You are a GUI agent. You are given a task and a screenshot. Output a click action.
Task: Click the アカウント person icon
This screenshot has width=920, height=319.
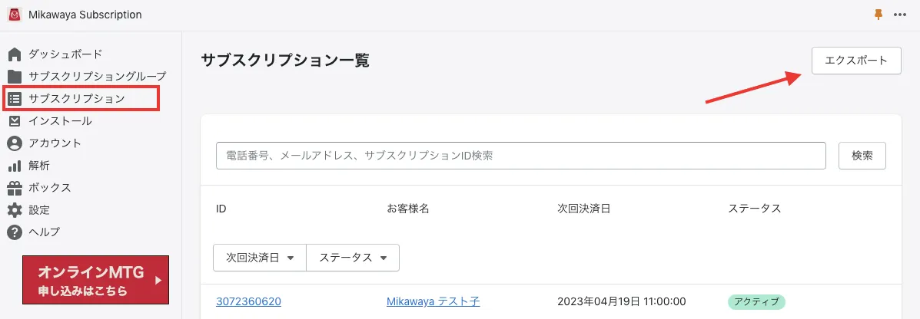point(14,143)
